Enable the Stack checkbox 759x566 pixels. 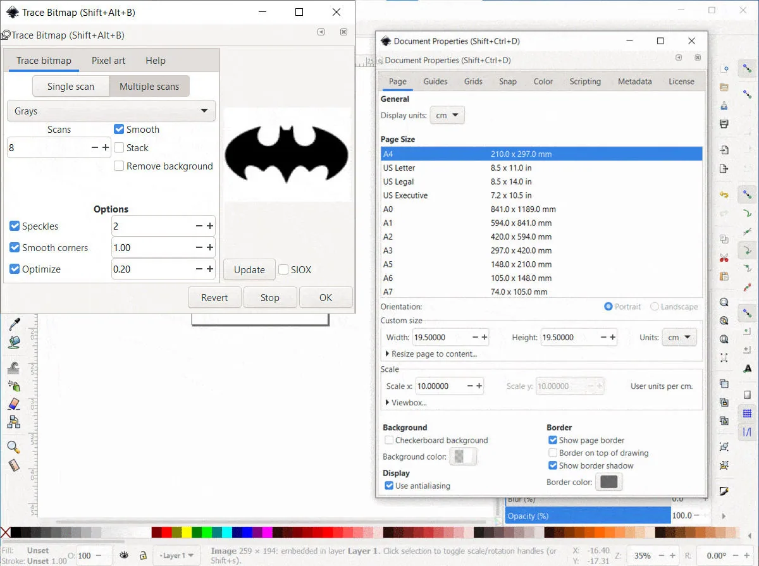(118, 147)
